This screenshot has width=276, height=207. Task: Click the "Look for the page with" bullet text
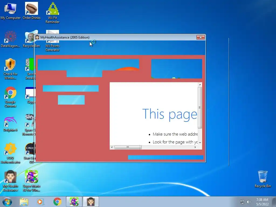point(175,142)
